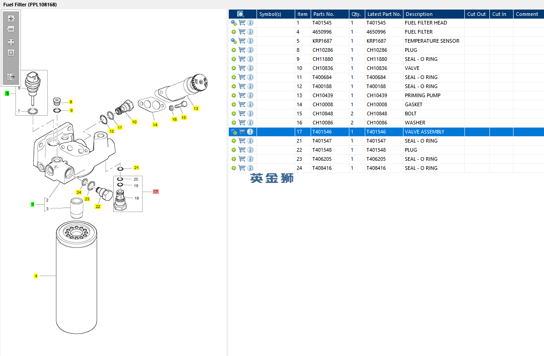Sort by Latest Part No. header

pyautogui.click(x=384, y=14)
